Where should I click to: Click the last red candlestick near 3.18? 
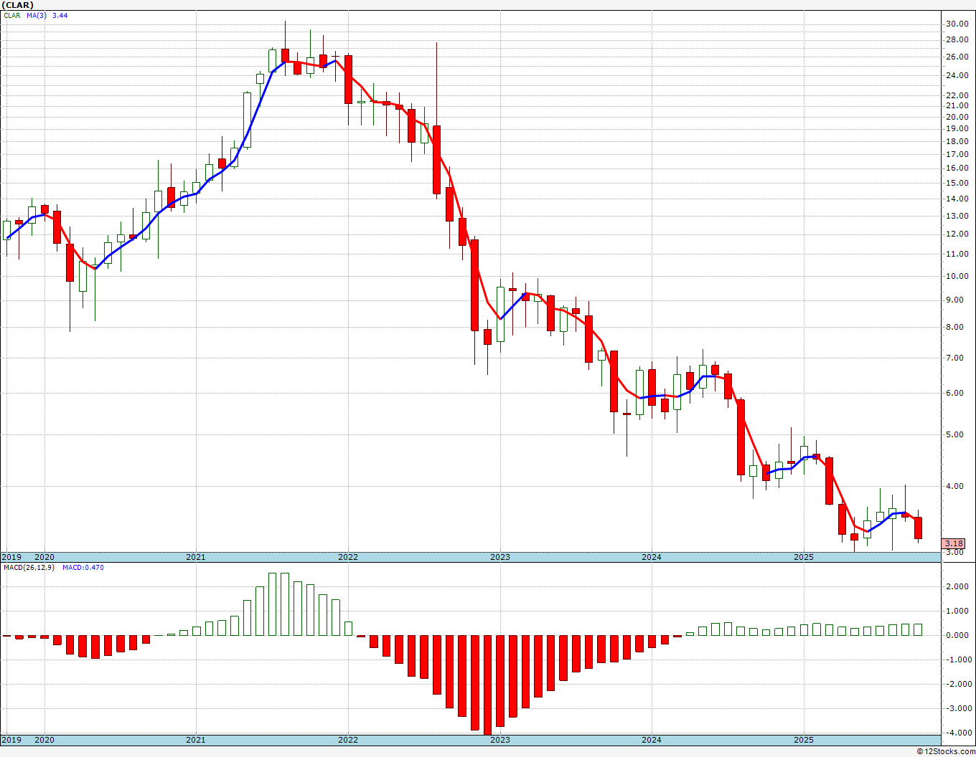pyautogui.click(x=918, y=528)
